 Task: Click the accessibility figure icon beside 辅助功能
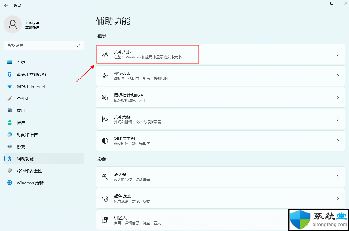[10, 159]
